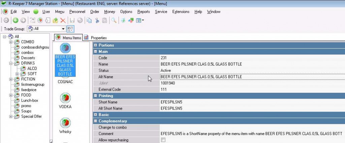Tick the Allow repurchasing checkbox

tap(163, 140)
